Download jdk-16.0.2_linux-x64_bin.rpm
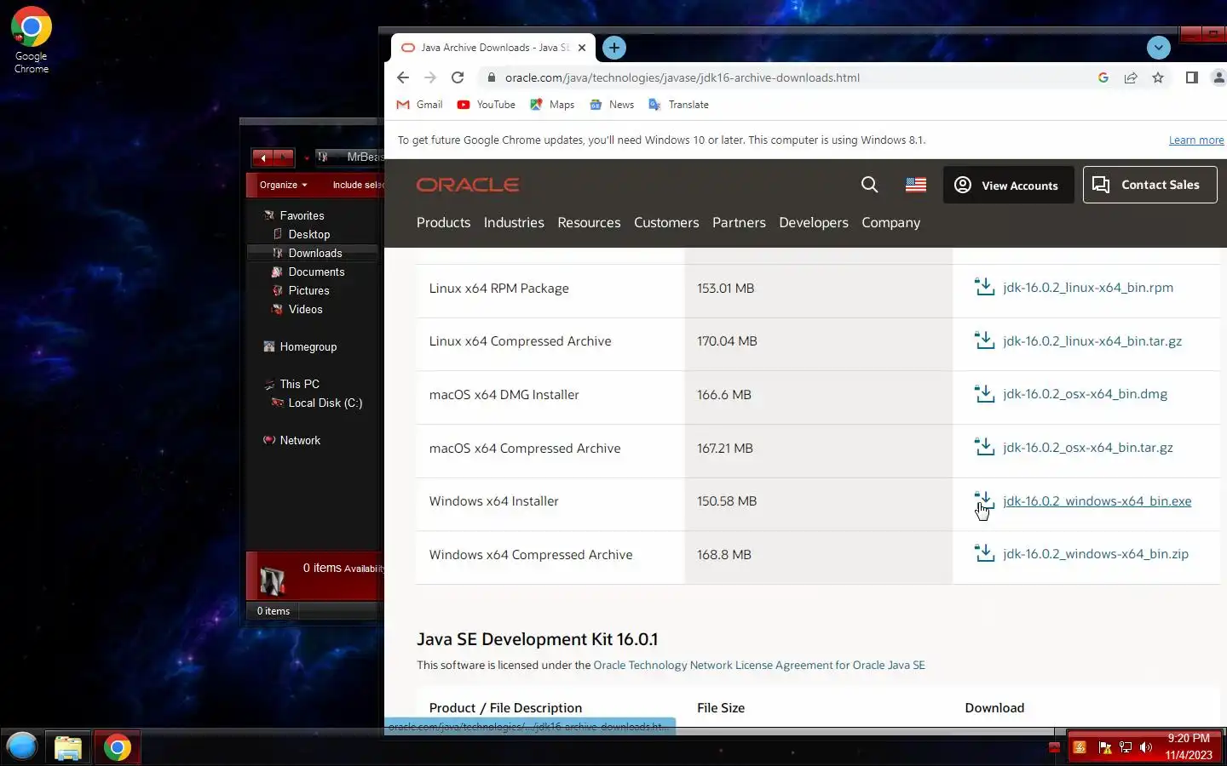 tap(1088, 288)
